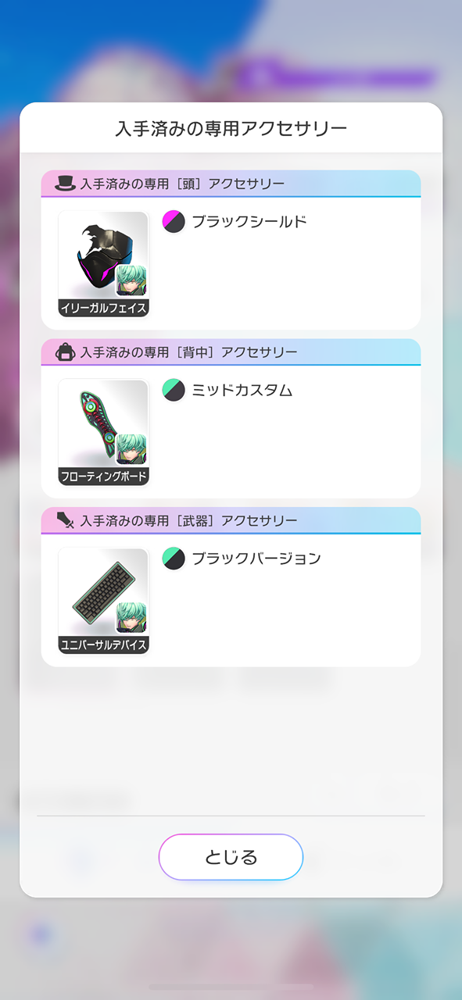Select the ユニバーサルデバイス weapon accessory thumbnail
The width and height of the screenshot is (462, 1000).
[103, 601]
